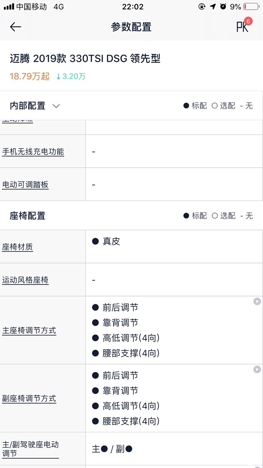This screenshot has height=468, width=263.
Task: Tap the location arrow status icon
Action: coord(213,6)
